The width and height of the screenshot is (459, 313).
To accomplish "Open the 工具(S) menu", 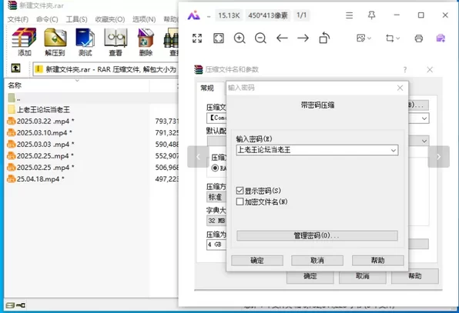I will (76, 19).
